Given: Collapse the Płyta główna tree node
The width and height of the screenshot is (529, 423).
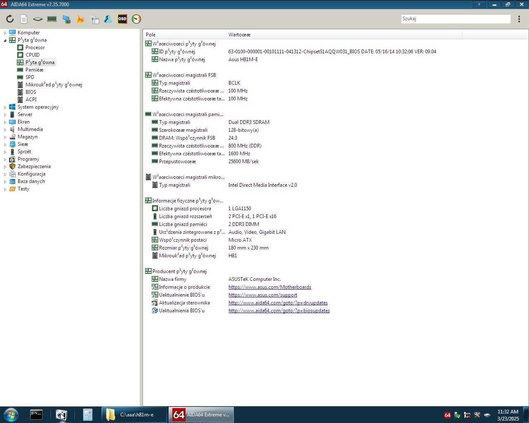Looking at the screenshot, I should point(5,40).
